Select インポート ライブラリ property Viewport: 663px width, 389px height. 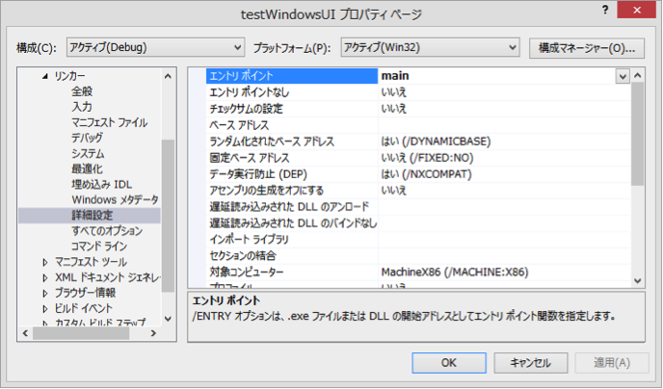pyautogui.click(x=249, y=240)
